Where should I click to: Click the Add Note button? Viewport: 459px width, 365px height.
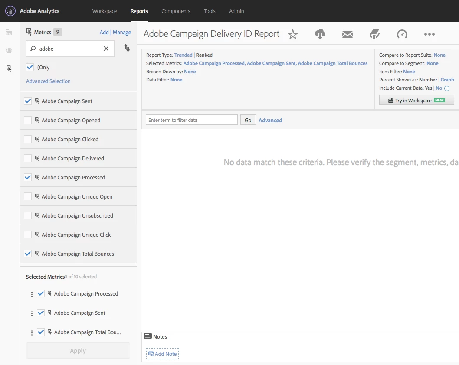162,354
